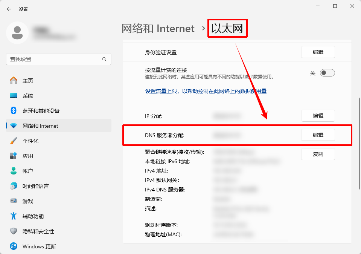Open 辅助功能 settings page label
The height and width of the screenshot is (254, 361).
coord(33,216)
